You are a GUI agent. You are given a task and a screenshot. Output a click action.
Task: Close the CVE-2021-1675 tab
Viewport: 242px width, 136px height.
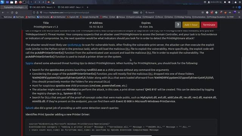(54, 7)
